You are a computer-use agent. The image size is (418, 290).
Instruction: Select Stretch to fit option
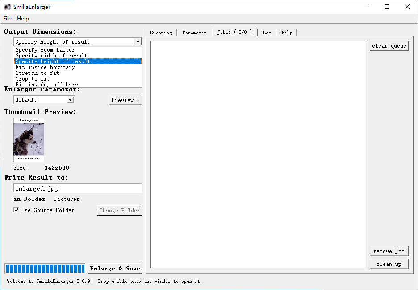click(37, 73)
